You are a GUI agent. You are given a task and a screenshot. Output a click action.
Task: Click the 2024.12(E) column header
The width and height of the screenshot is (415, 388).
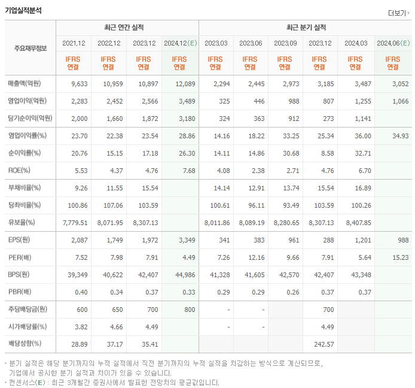[x=181, y=43]
